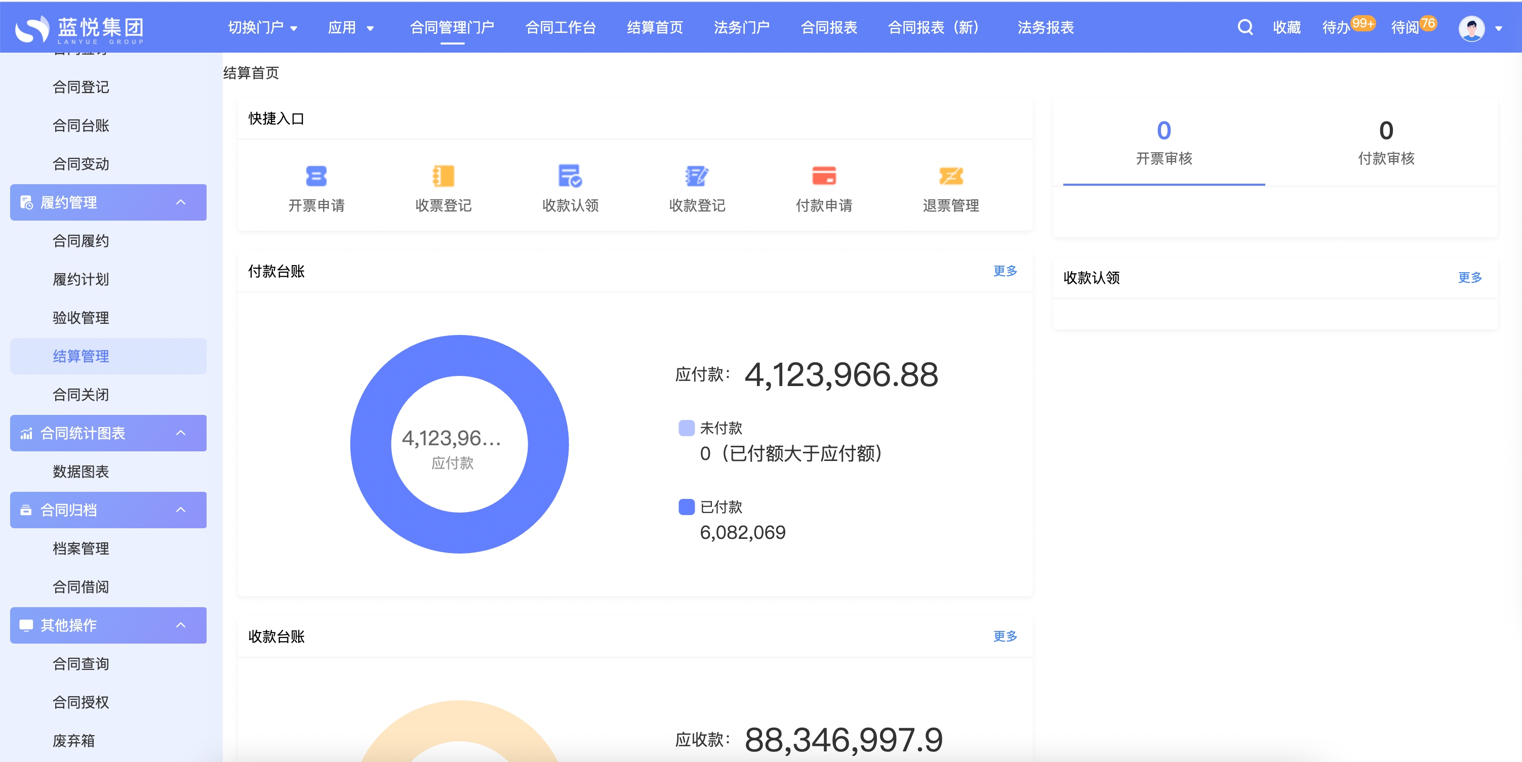Image resolution: width=1522 pixels, height=762 pixels.
Task: Click the 待办 header link
Action: [x=1336, y=28]
